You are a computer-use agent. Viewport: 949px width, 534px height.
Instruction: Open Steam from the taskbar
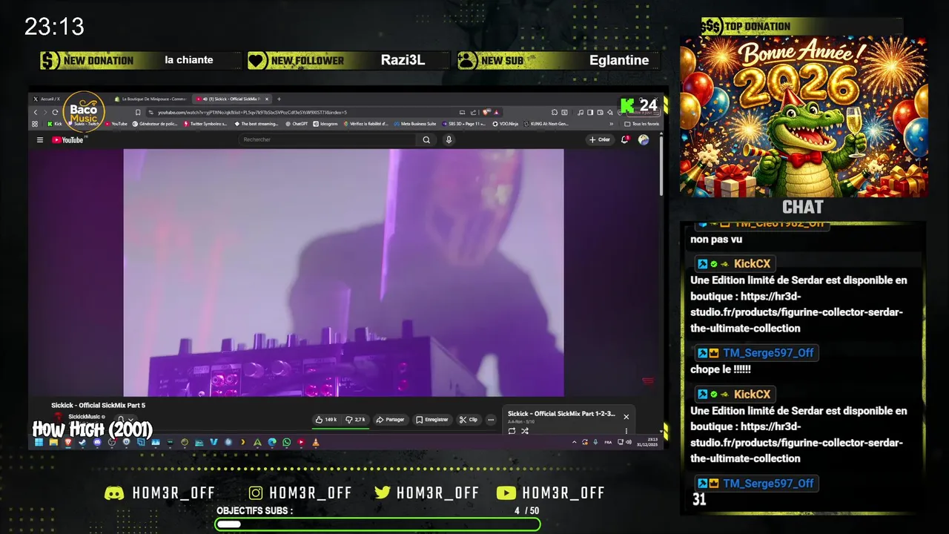[82, 442]
